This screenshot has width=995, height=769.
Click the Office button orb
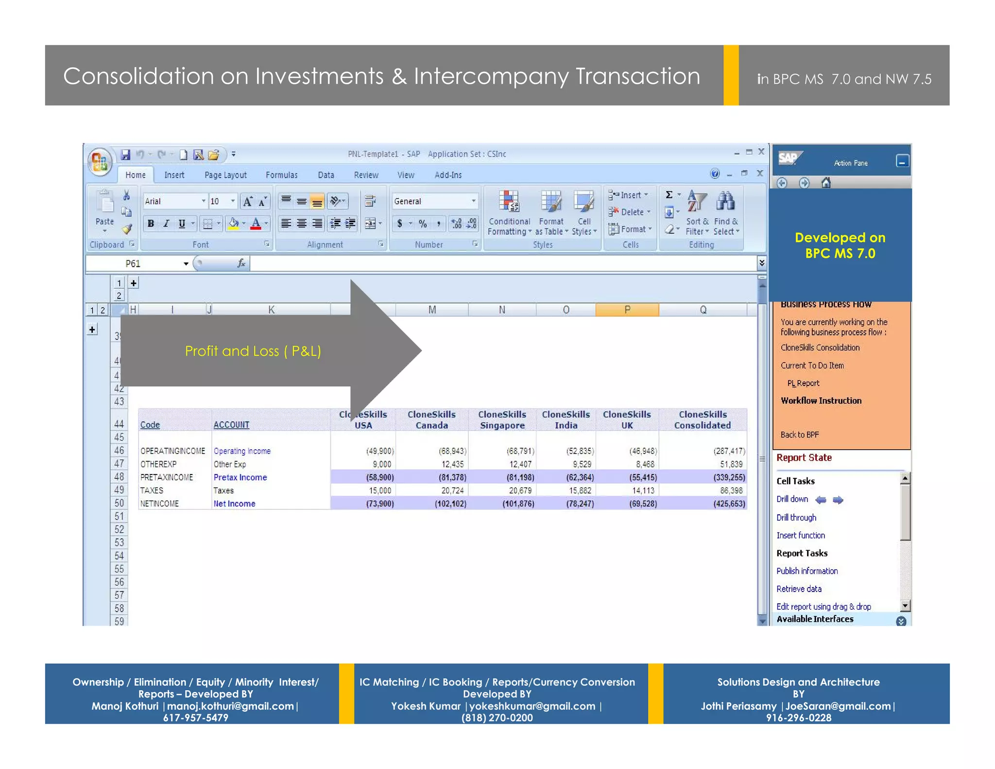click(x=100, y=161)
